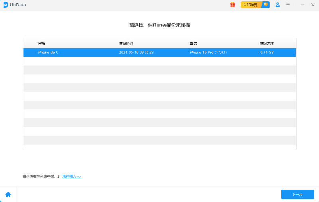The image size is (319, 202).
Task: Click the 立即購買 purchase button
Action: click(x=255, y=5)
